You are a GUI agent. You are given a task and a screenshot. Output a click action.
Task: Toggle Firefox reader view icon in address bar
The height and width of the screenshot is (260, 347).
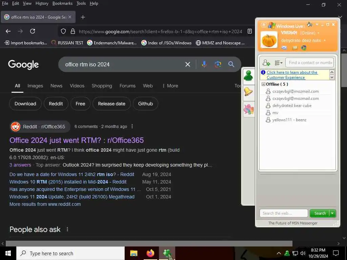click(250, 31)
